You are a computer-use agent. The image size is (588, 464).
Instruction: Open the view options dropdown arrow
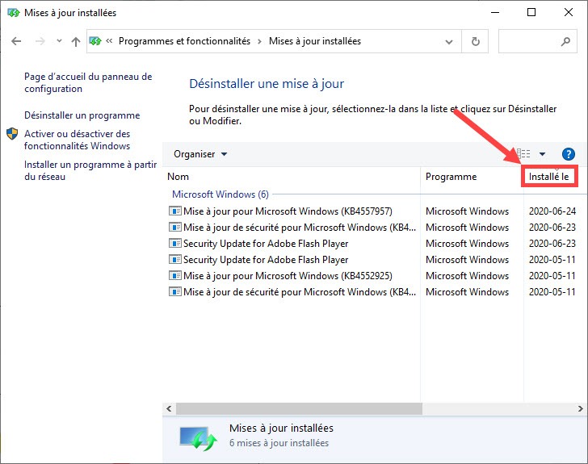(x=542, y=153)
